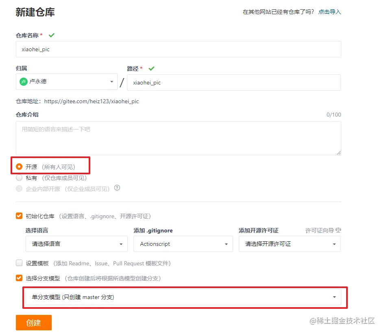
Task: Toggle the 选择分支模型 checkbox
Action: 19,278
